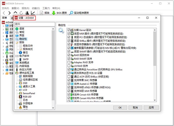This screenshot has height=126, width=174.
Task: Expand the 桌面小工具 tree node
Action: pos(17,86)
